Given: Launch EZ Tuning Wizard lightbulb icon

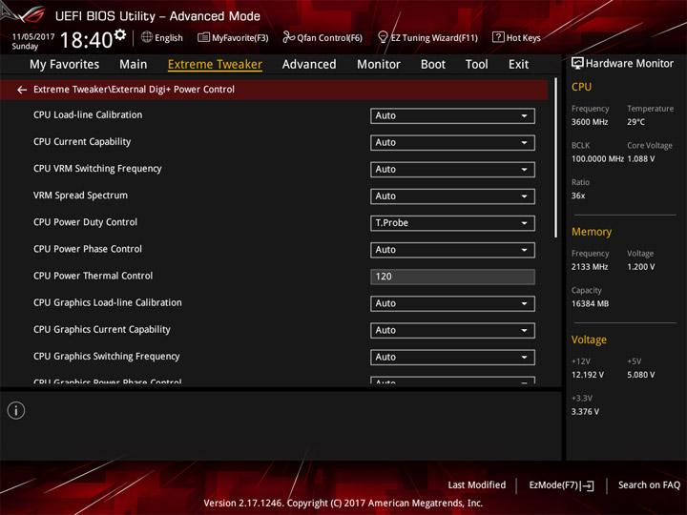Looking at the screenshot, I should pyautogui.click(x=383, y=37).
